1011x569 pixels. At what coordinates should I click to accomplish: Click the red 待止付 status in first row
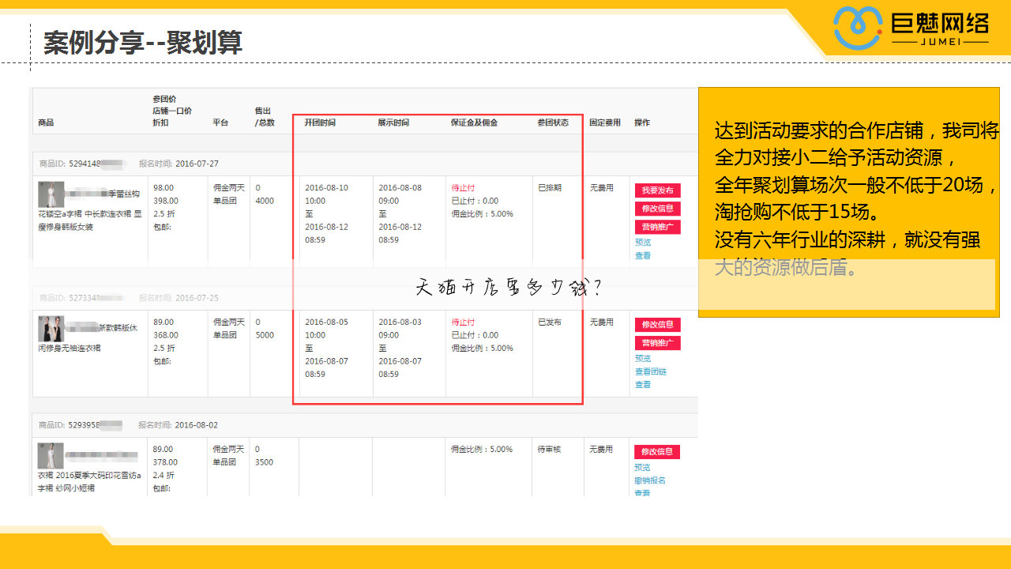coord(463,188)
